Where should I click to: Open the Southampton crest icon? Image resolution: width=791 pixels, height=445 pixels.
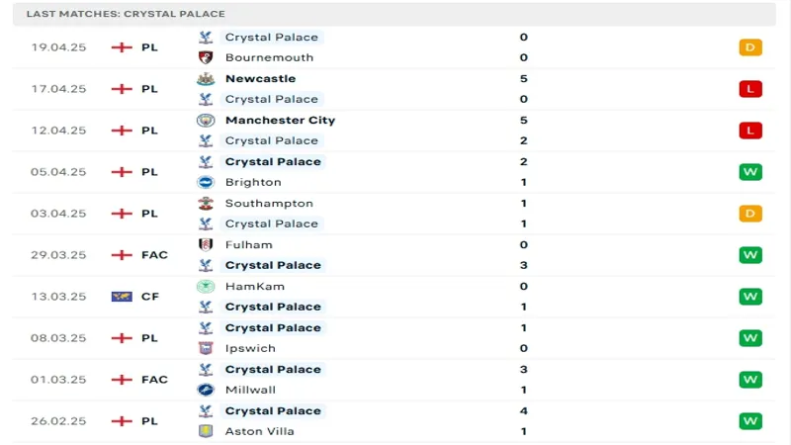click(x=206, y=203)
